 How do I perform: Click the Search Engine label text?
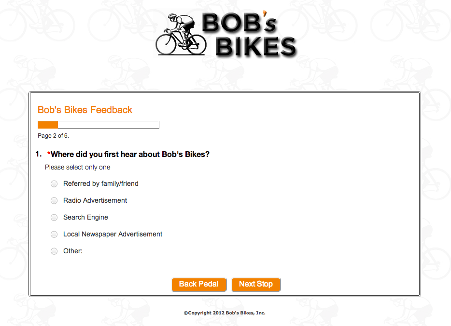point(85,217)
